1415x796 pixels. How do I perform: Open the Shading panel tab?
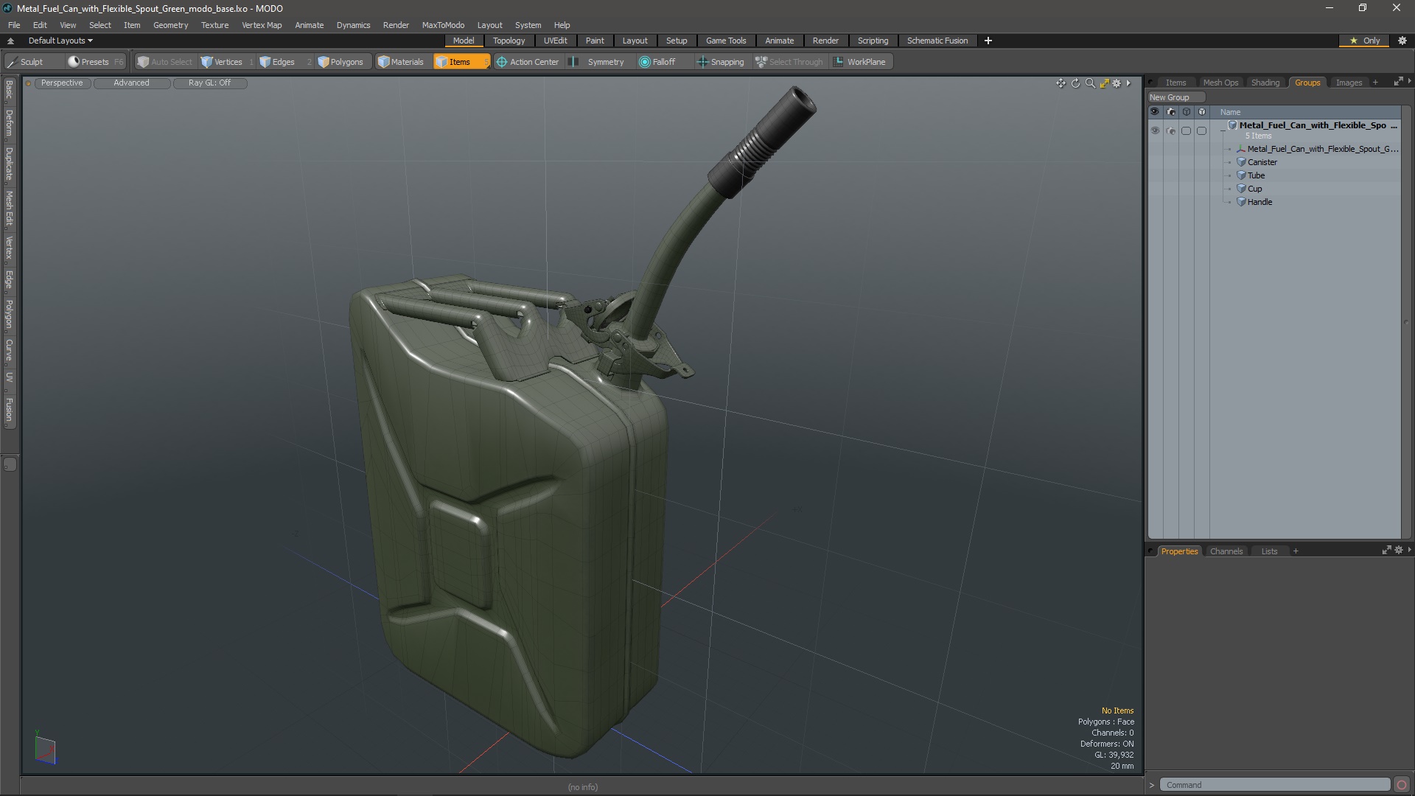[1265, 83]
